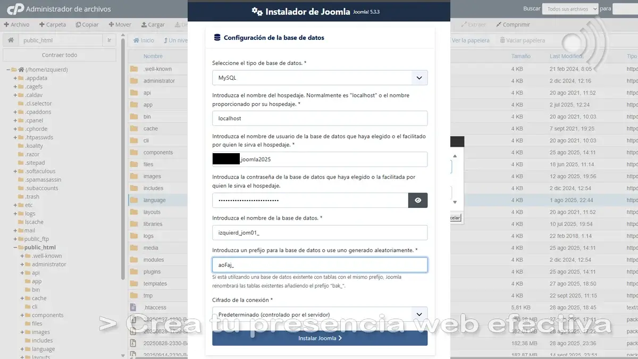
Task: Reveal the database password with the eye toggle
Action: pos(418,201)
